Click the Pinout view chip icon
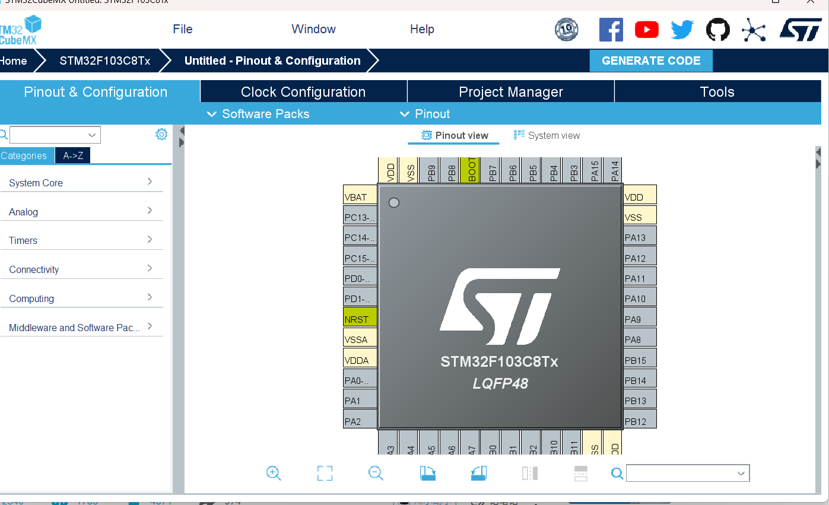 point(427,135)
